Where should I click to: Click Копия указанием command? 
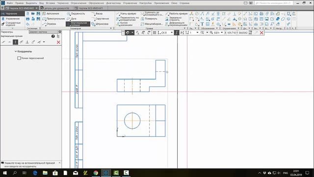coord(124,24)
